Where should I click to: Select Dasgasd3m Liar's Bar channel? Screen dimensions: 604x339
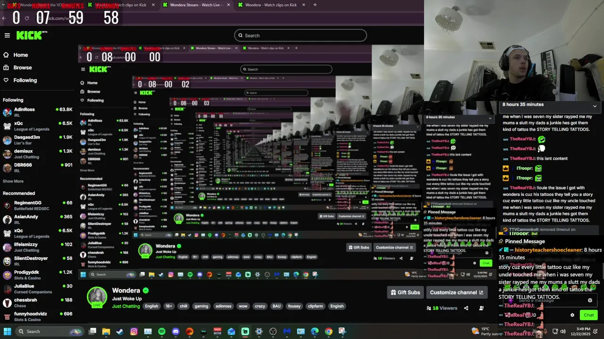37,140
